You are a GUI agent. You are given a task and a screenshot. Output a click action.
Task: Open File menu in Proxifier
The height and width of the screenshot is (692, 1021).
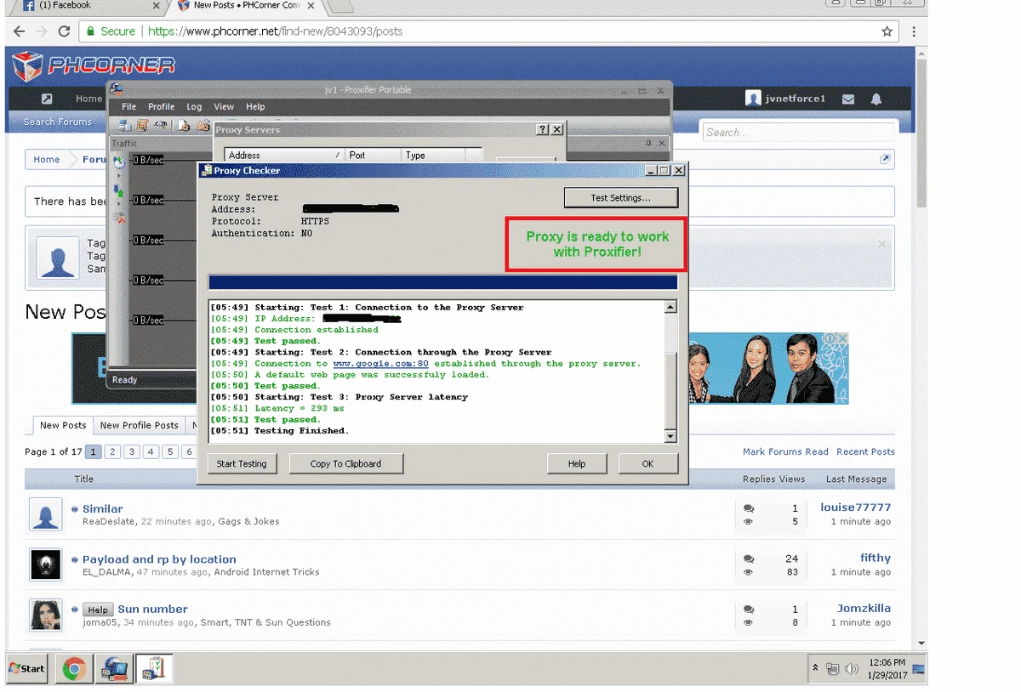128,107
